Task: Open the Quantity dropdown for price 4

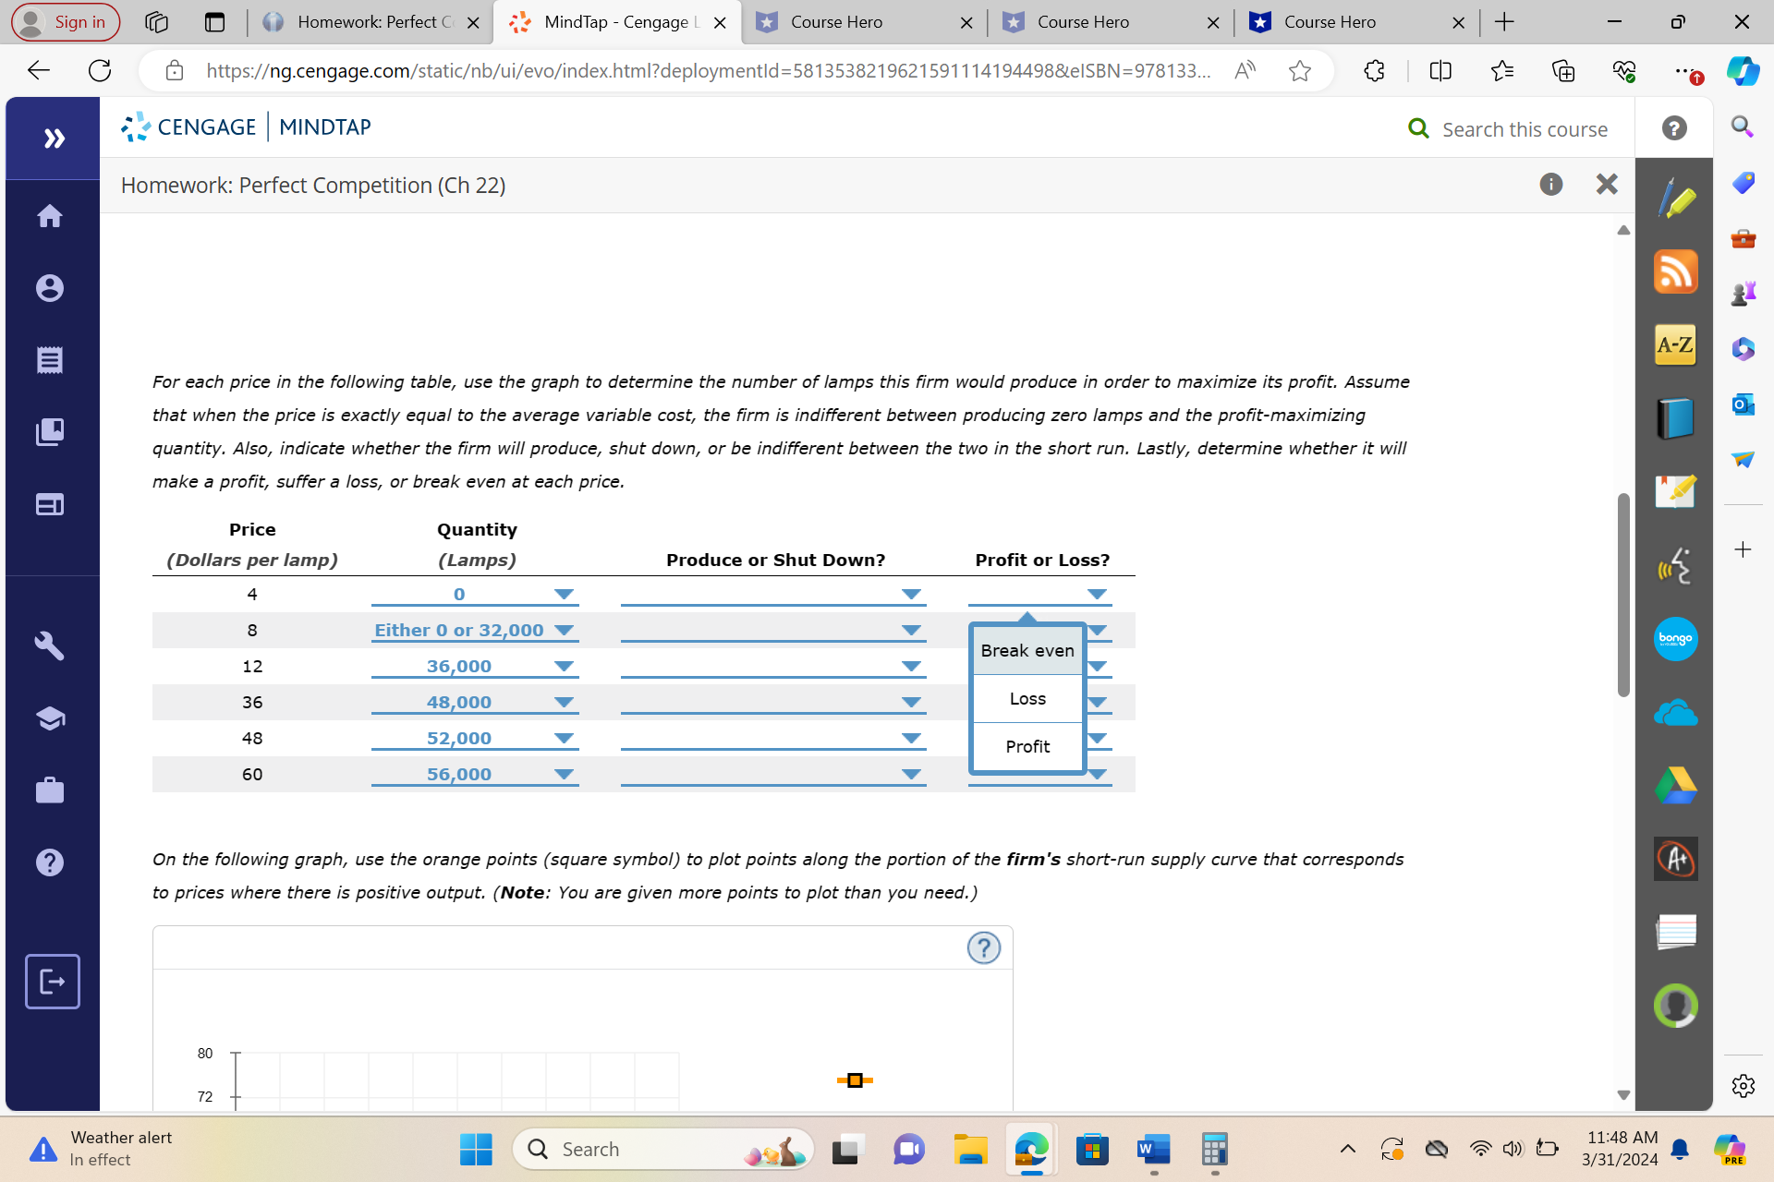Action: (563, 594)
